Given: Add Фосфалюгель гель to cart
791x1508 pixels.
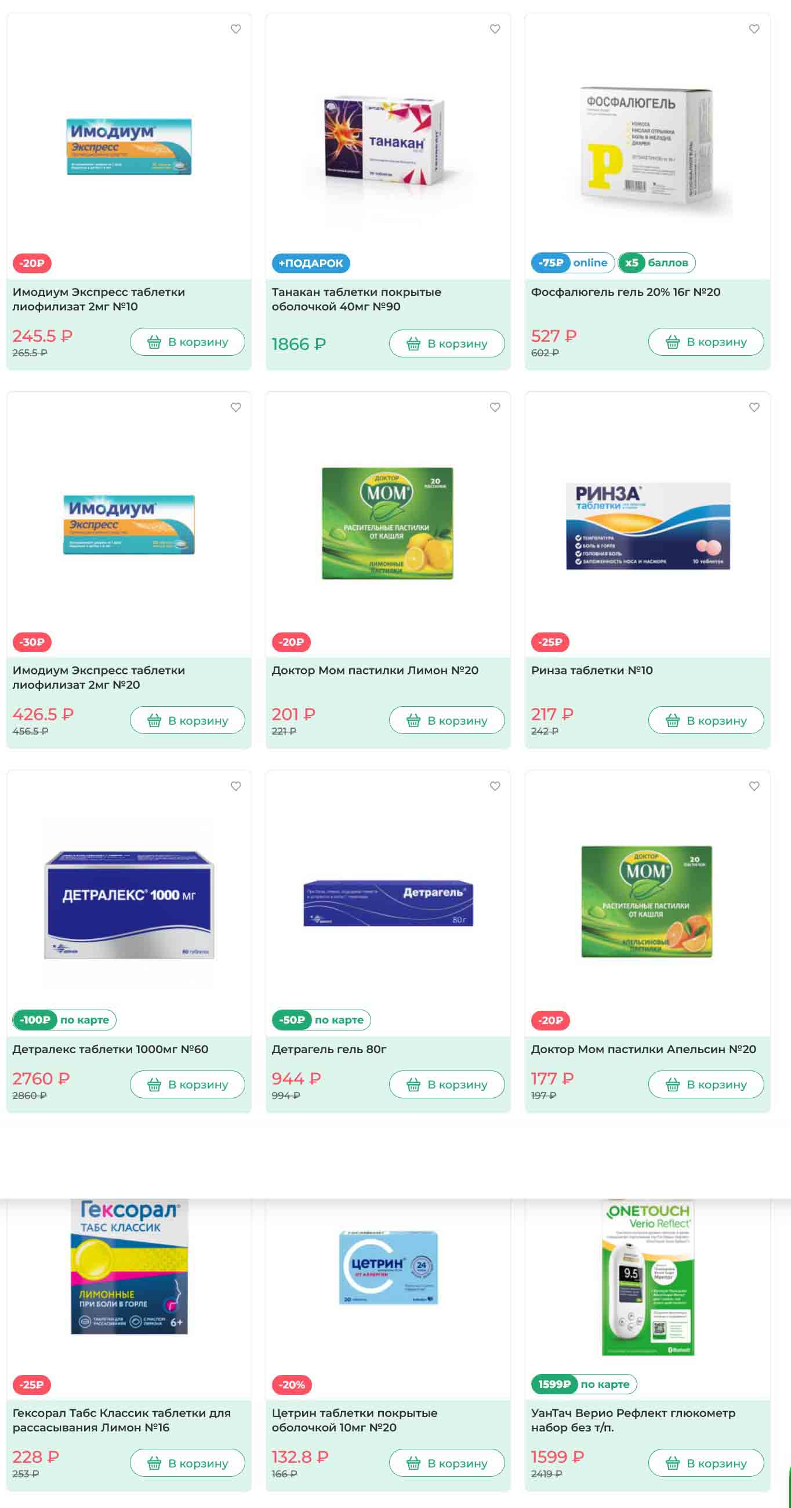Looking at the screenshot, I should (706, 342).
